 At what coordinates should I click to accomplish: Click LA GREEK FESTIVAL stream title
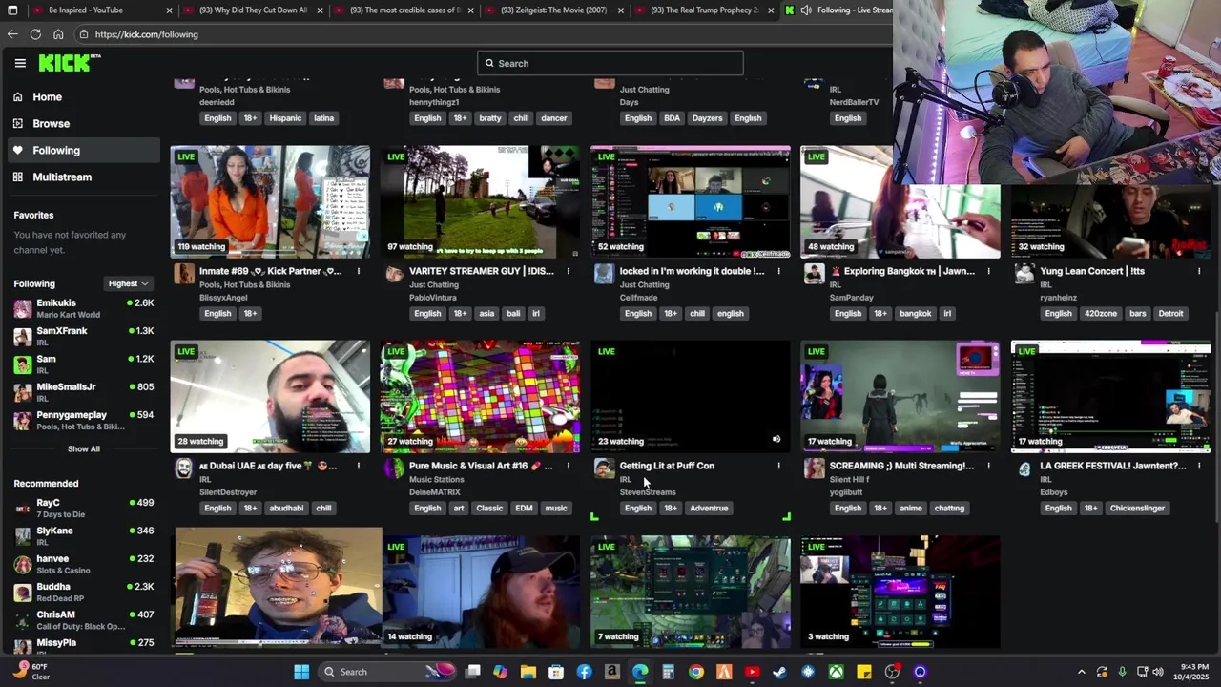click(x=1113, y=466)
